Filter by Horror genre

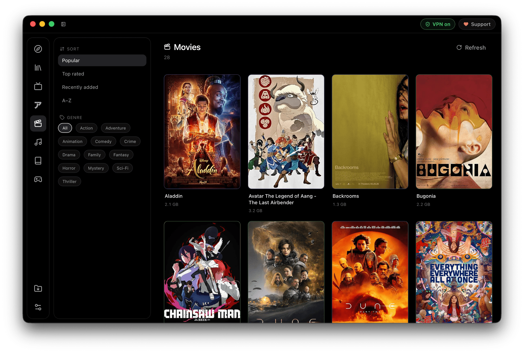69,168
